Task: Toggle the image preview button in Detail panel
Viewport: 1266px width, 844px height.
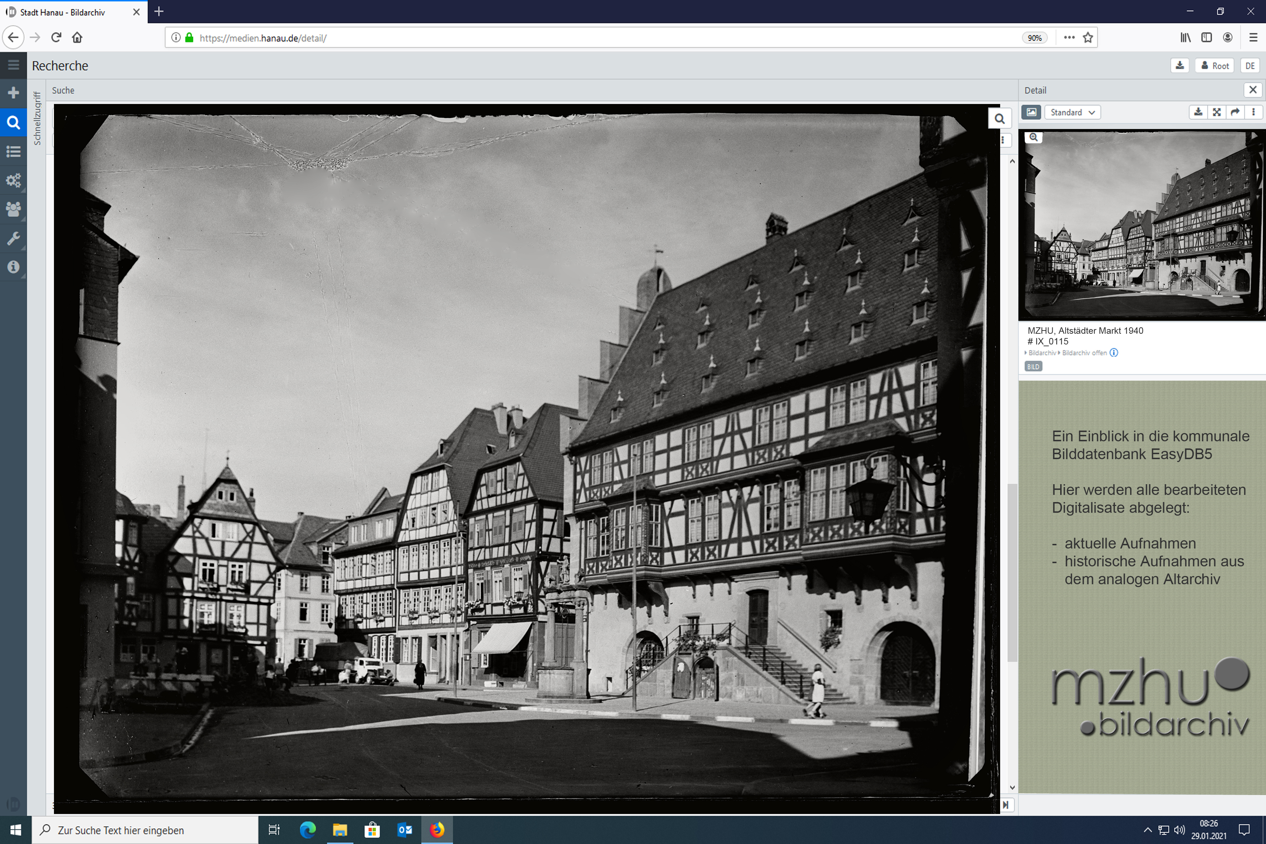Action: click(x=1031, y=112)
